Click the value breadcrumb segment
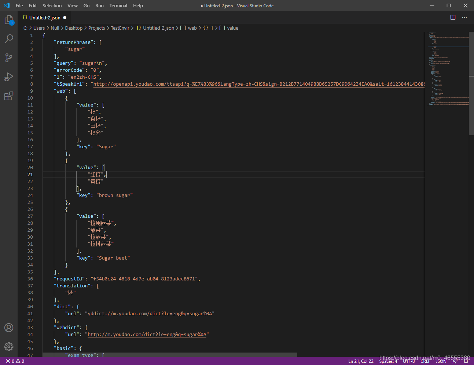Image resolution: width=474 pixels, height=365 pixels. click(x=229, y=28)
